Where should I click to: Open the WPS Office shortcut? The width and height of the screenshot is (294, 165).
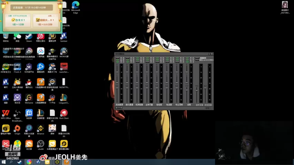point(6,114)
